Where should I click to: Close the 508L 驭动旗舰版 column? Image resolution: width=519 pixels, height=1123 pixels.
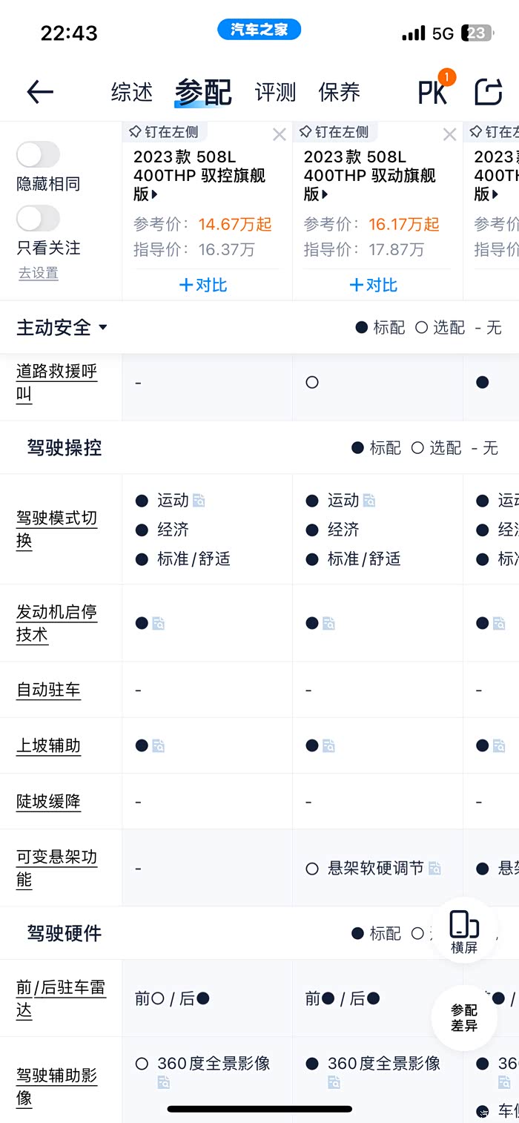tap(450, 134)
